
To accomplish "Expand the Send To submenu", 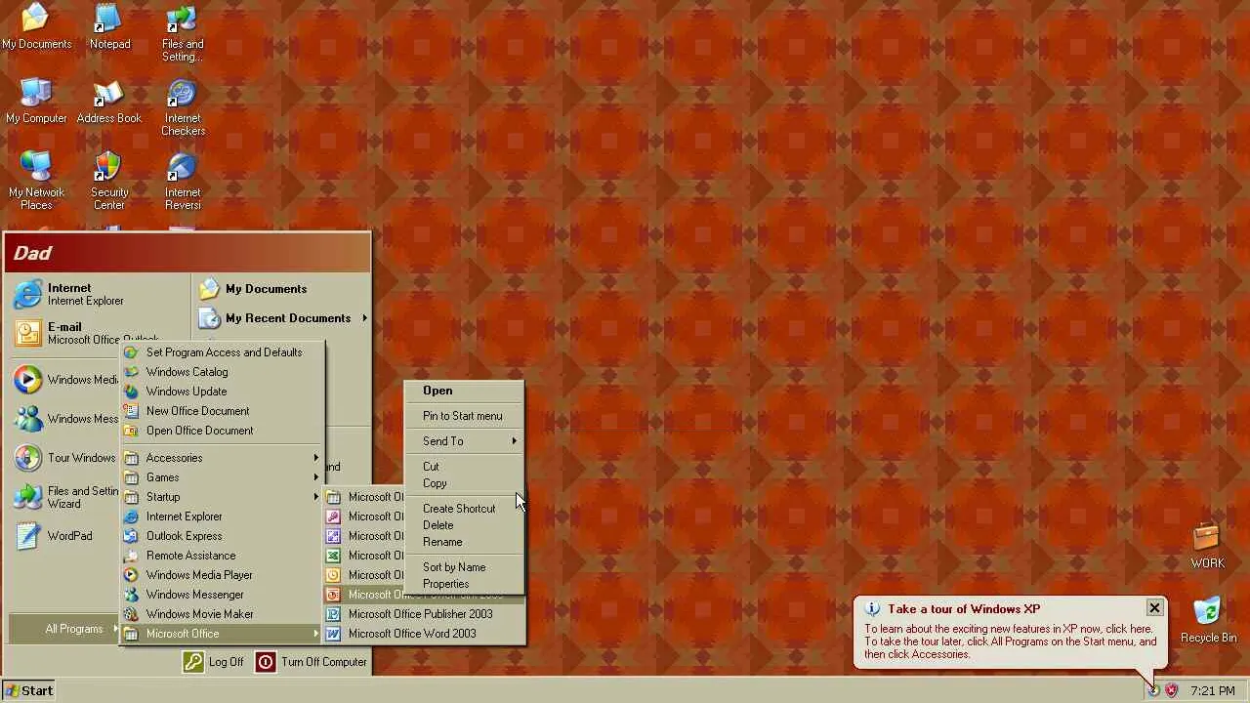I will tap(465, 441).
